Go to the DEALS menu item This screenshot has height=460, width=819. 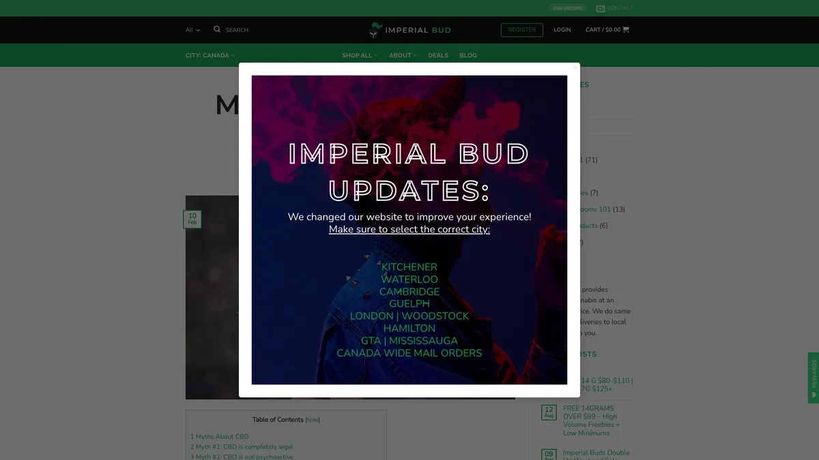point(437,55)
